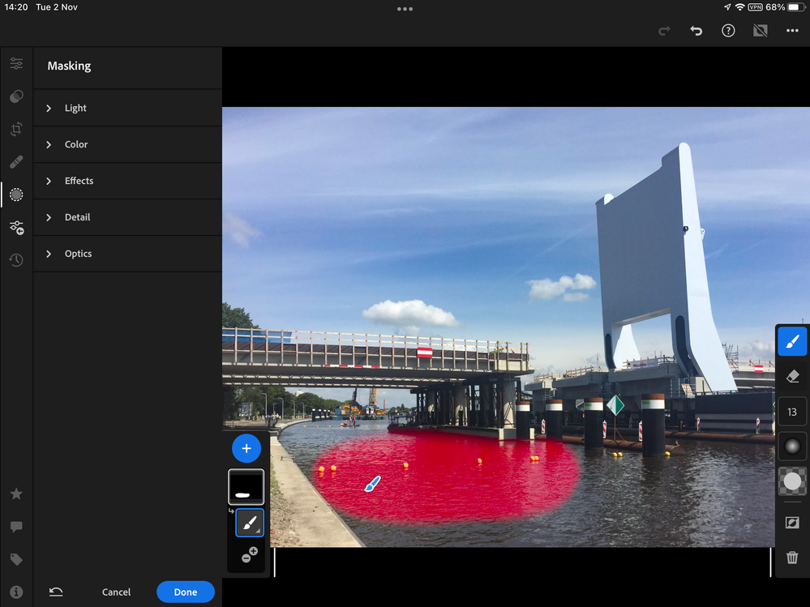Open the star Rating panel icon
Screen dimensions: 810x607
pos(16,494)
